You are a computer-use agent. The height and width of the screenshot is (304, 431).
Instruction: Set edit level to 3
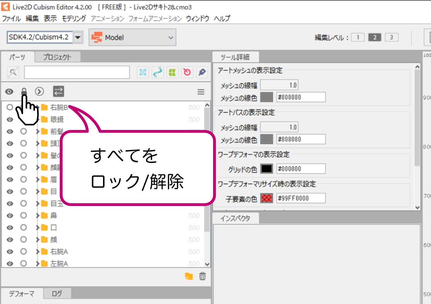pos(392,37)
